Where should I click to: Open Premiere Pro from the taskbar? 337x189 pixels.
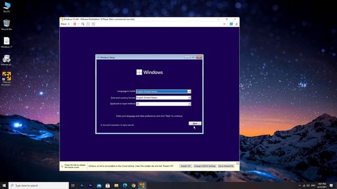pos(91,185)
